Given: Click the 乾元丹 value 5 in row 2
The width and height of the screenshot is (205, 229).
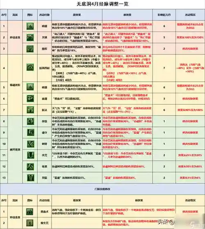Looking at the screenshot, I should (164, 37).
